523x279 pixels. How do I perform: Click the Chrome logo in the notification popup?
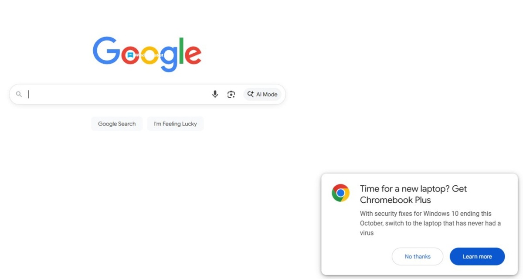(x=340, y=192)
